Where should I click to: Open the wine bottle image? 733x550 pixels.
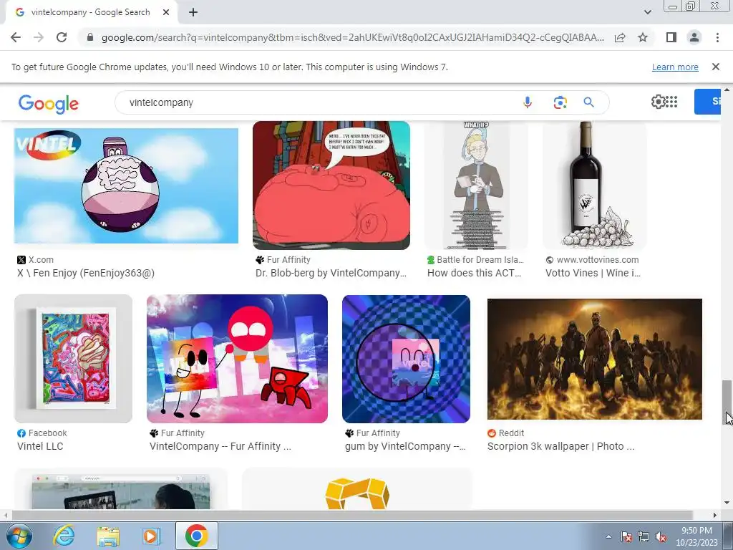click(595, 185)
